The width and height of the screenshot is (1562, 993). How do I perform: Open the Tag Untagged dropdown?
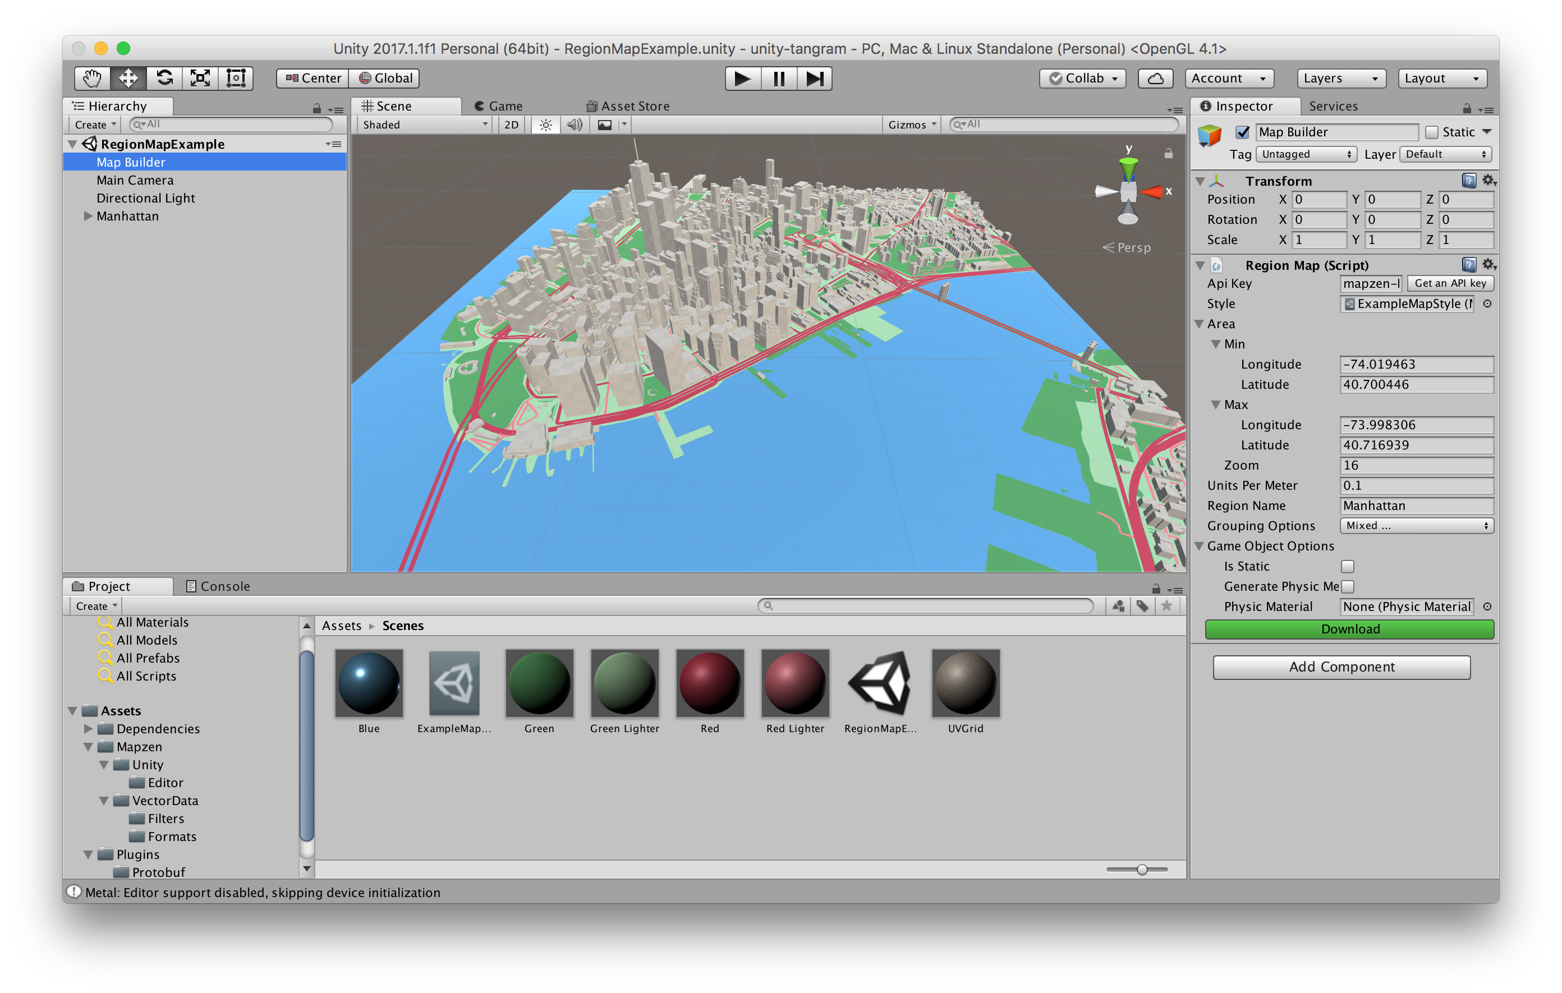click(1306, 154)
